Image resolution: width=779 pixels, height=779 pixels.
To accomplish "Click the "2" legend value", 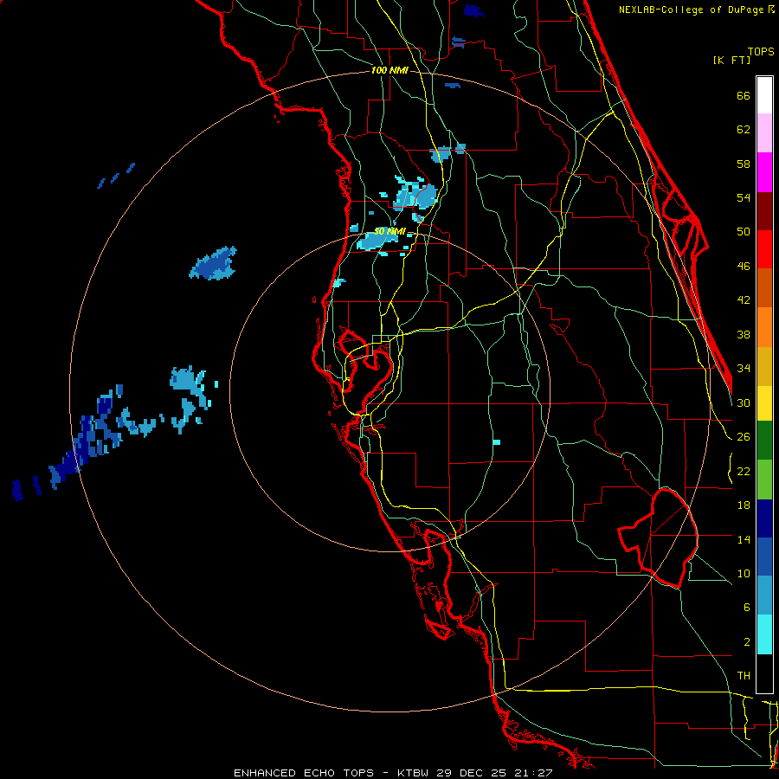I will coord(747,642).
